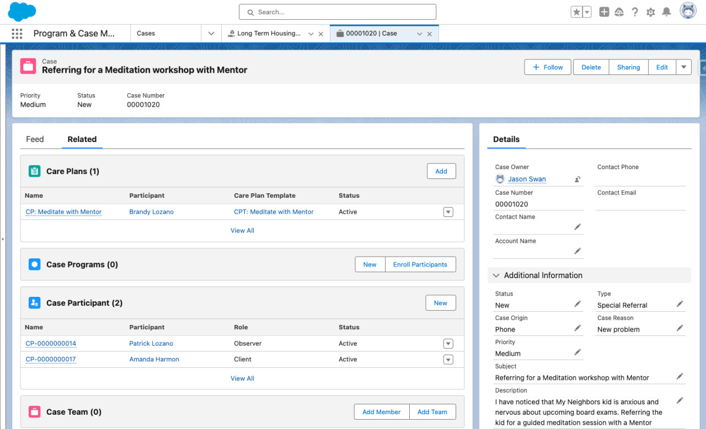Click the Delete button
This screenshot has width=706, height=429.
[x=591, y=67]
